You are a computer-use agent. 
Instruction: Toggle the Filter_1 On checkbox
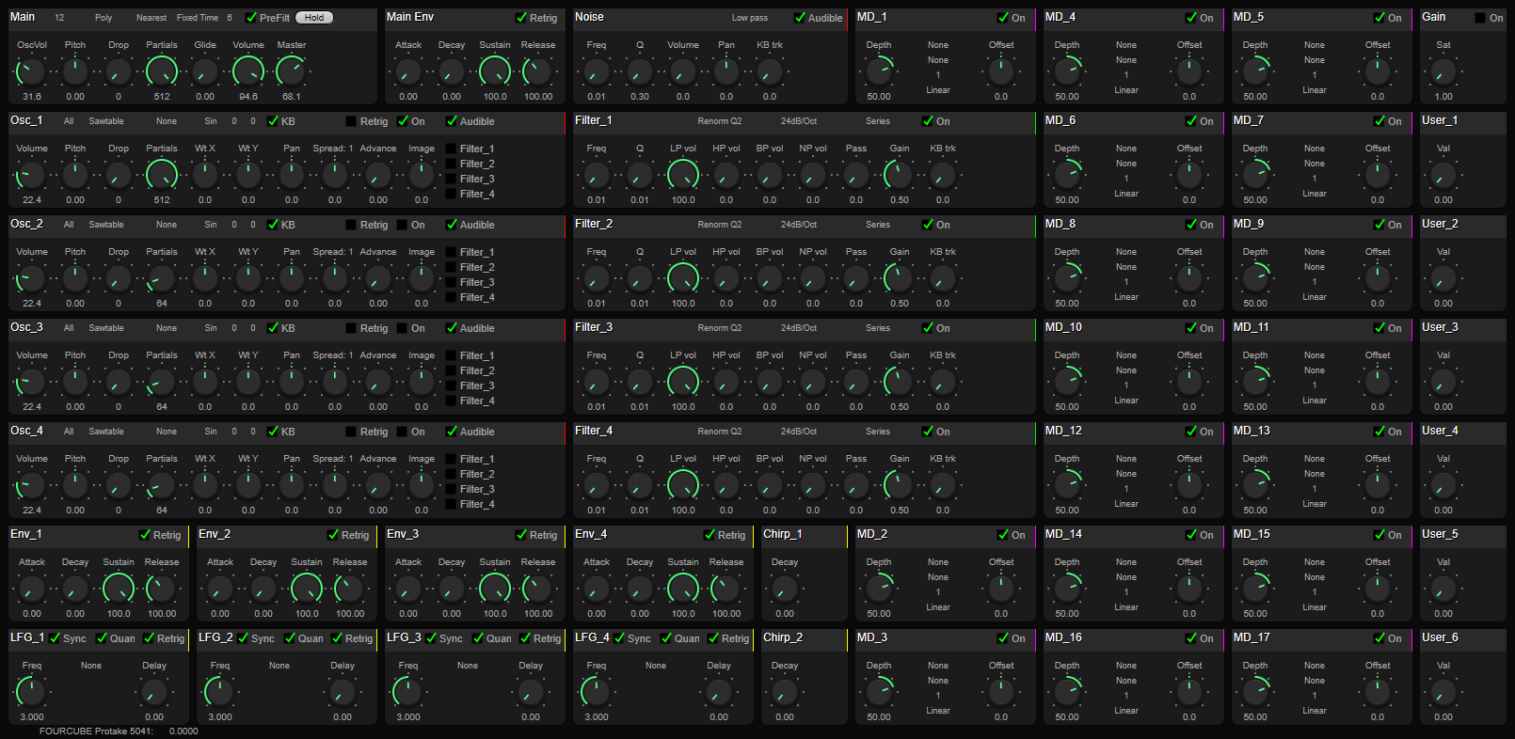coord(928,121)
